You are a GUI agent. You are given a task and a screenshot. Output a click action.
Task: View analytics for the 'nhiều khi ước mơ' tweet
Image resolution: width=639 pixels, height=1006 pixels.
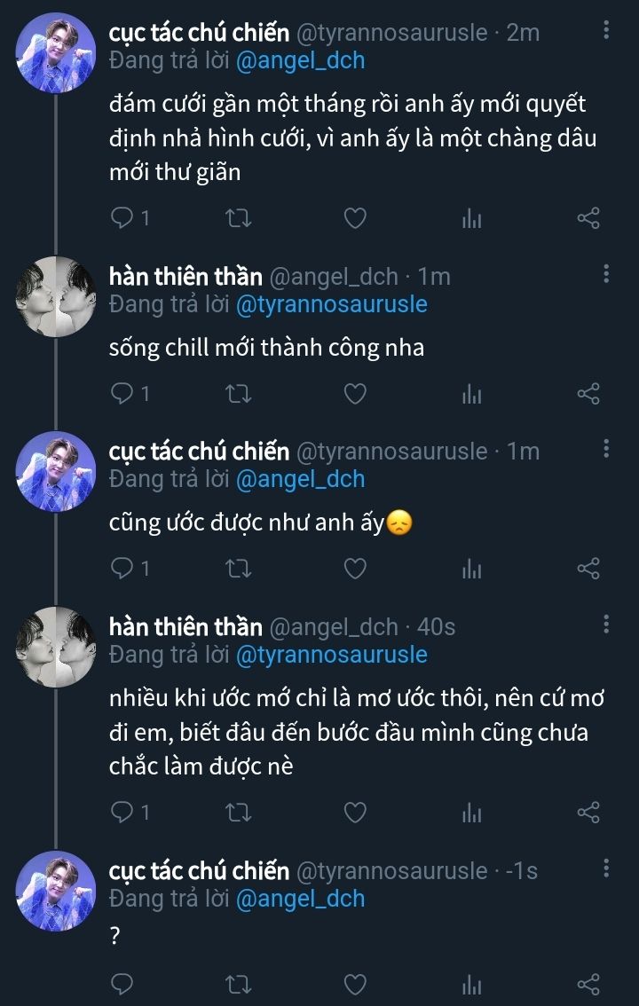(x=471, y=812)
